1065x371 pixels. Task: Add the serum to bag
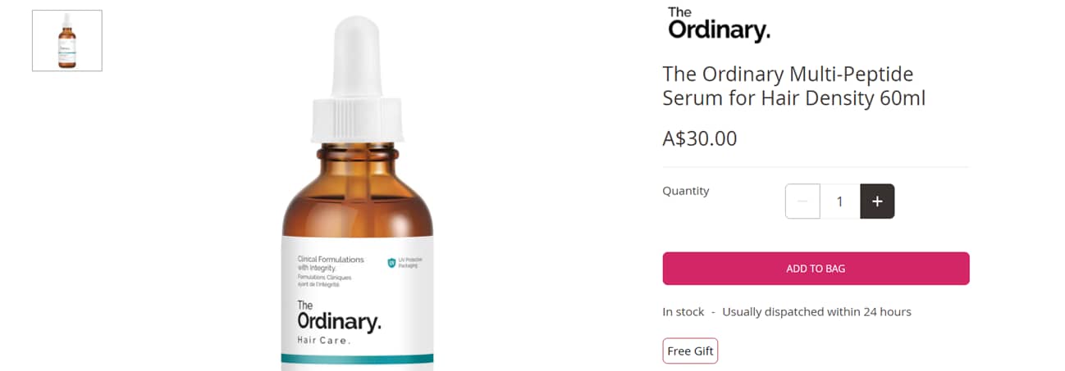coord(816,269)
